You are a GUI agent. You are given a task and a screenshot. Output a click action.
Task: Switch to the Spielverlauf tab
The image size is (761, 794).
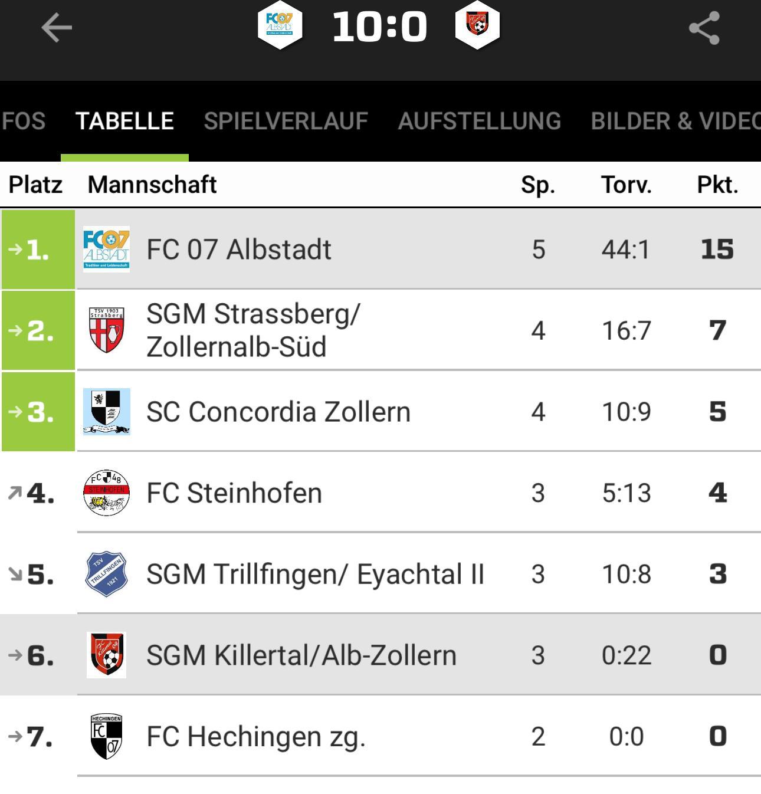(x=286, y=122)
